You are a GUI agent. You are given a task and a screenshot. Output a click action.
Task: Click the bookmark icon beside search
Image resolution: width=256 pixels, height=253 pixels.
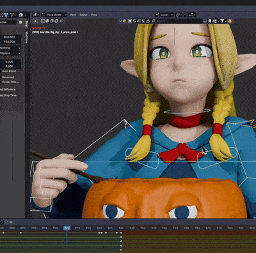coord(210,21)
